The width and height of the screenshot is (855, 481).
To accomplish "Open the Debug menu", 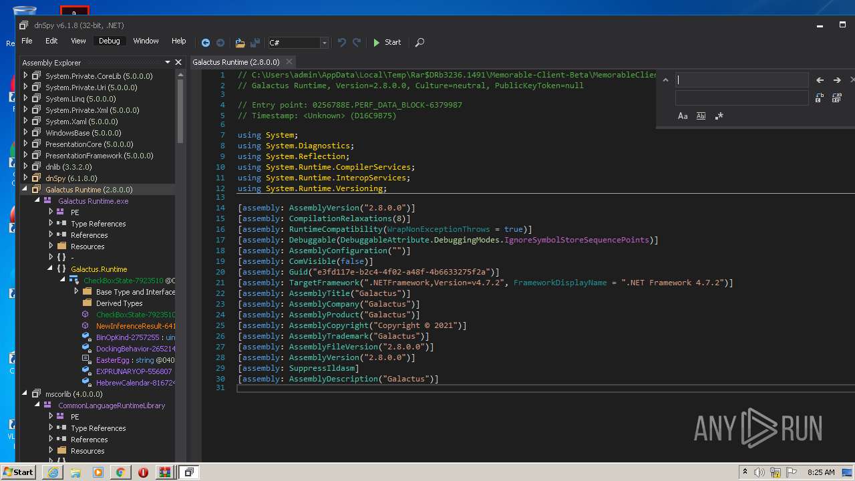I will pos(110,41).
